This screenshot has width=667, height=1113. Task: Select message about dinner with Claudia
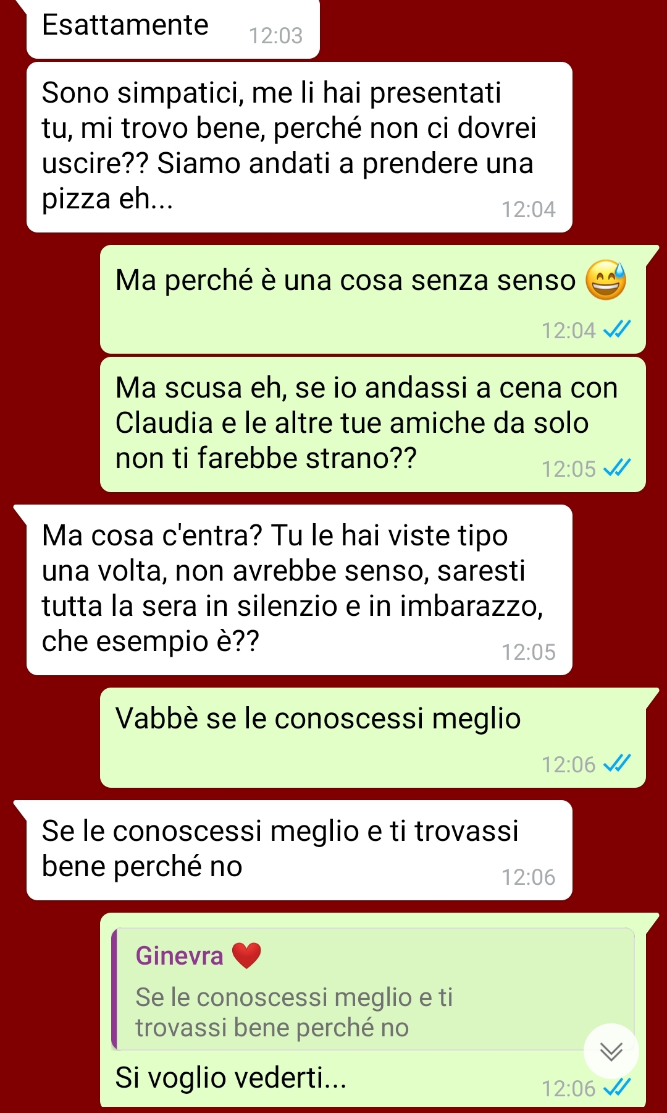(373, 424)
